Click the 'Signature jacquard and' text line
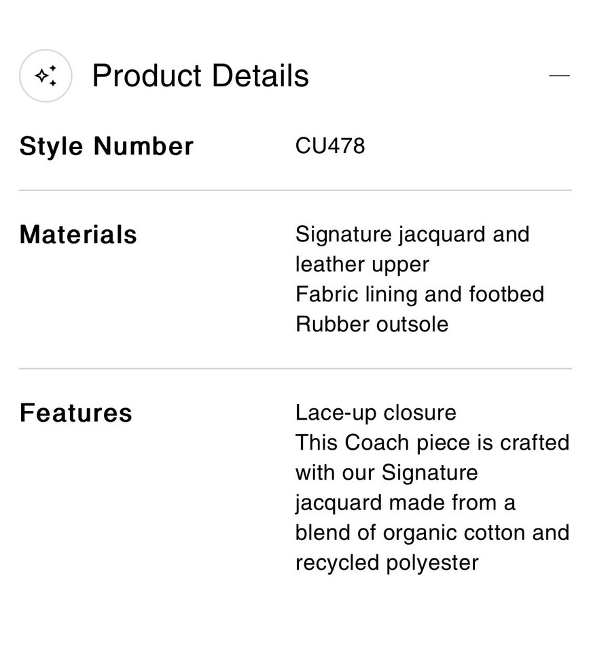 pos(412,235)
